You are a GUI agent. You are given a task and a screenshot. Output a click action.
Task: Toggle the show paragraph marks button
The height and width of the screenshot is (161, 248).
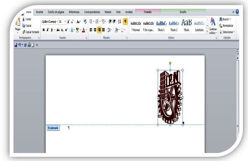[125, 21]
